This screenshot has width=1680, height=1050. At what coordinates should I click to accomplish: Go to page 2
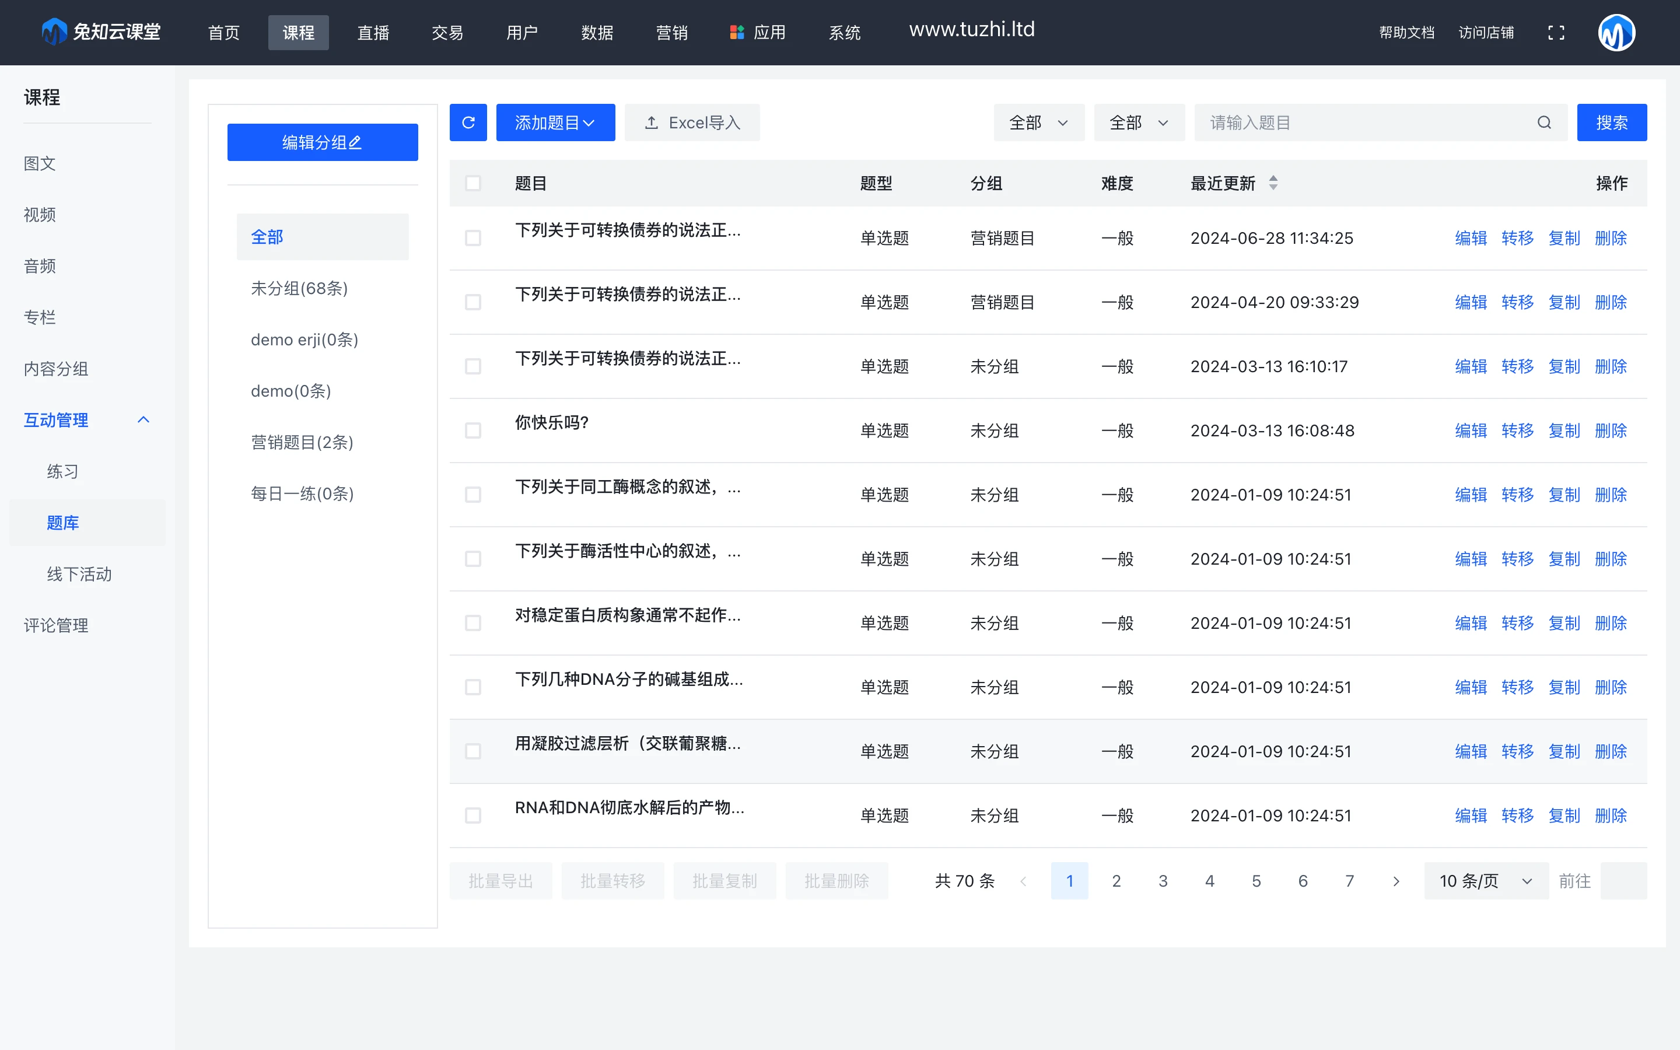tap(1116, 881)
